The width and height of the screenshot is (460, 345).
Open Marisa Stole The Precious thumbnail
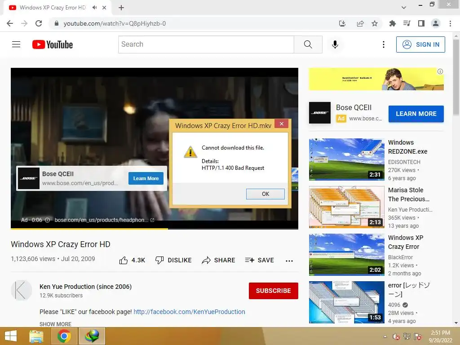(x=346, y=207)
